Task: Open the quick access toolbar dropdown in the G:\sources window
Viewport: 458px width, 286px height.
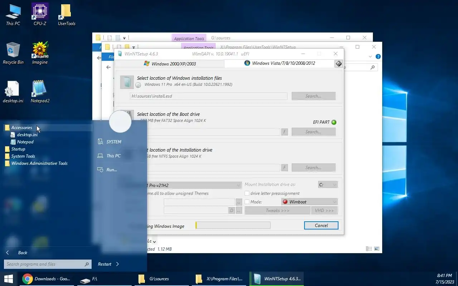Action: pos(124,38)
